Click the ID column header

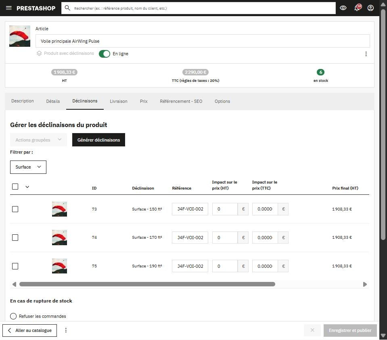pos(94,188)
